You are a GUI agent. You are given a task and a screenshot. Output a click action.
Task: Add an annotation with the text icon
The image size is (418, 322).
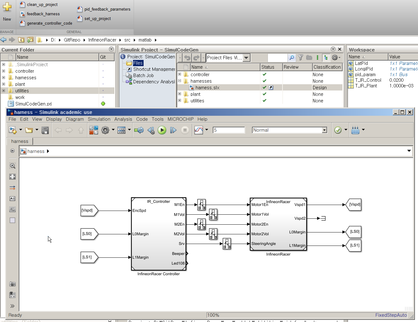pos(12,198)
